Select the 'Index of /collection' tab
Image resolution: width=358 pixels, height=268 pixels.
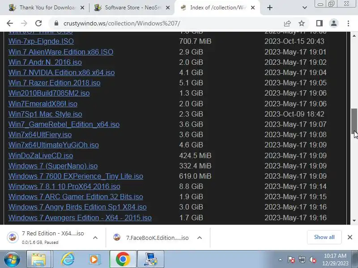pyautogui.click(x=217, y=8)
